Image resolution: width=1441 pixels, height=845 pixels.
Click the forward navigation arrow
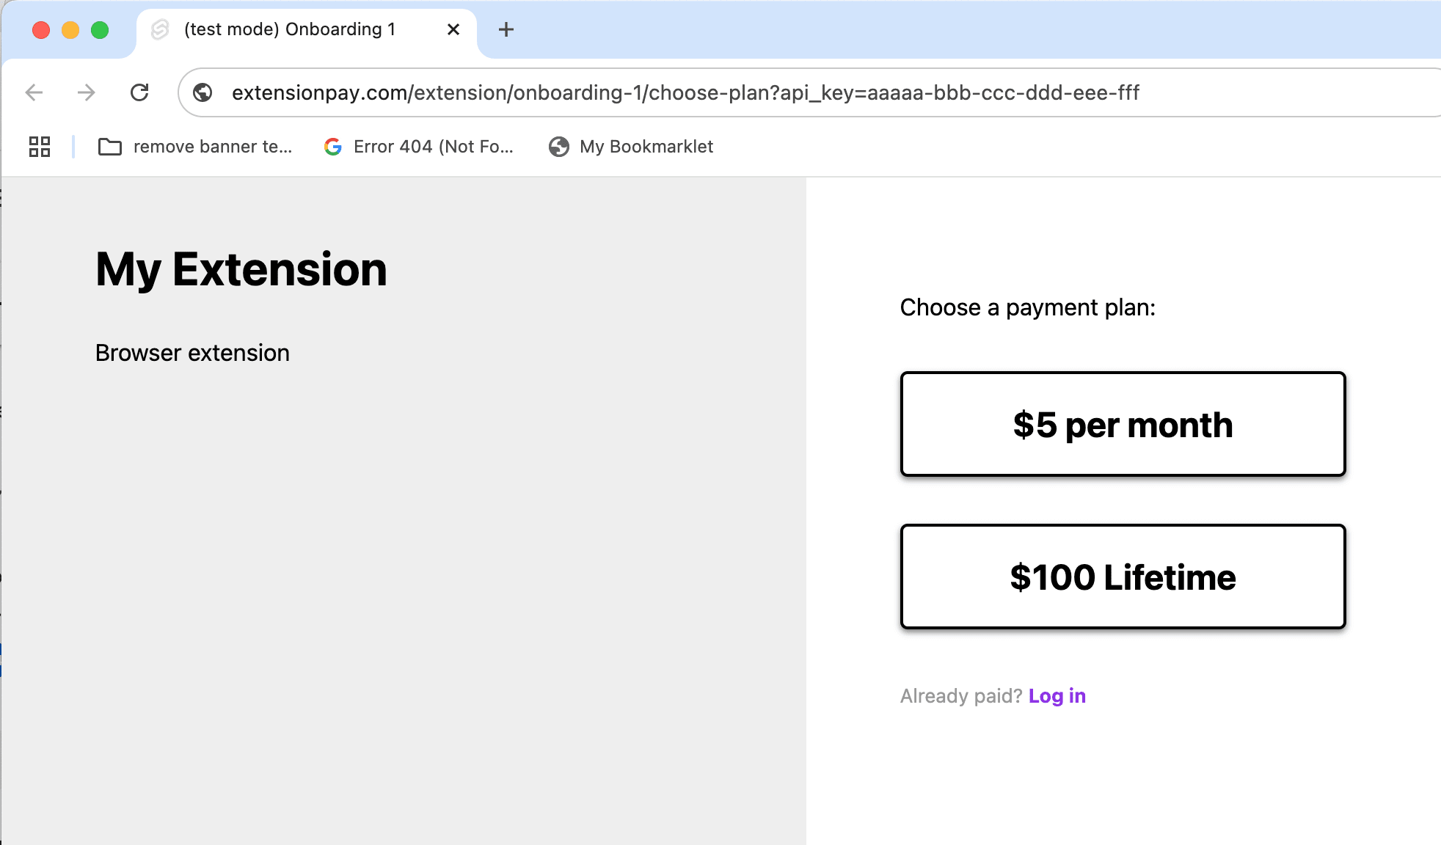tap(87, 92)
